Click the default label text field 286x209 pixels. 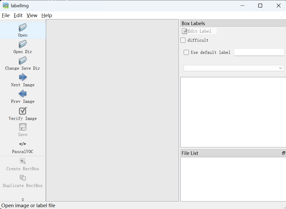[259, 52]
